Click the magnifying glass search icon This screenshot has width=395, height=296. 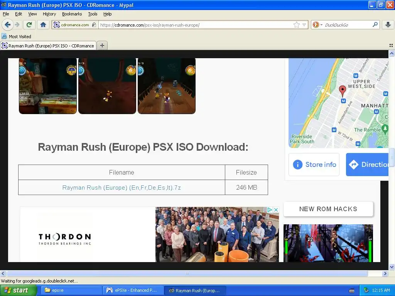pyautogui.click(x=375, y=25)
